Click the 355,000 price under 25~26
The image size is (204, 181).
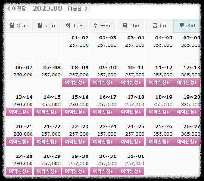(x=163, y=134)
